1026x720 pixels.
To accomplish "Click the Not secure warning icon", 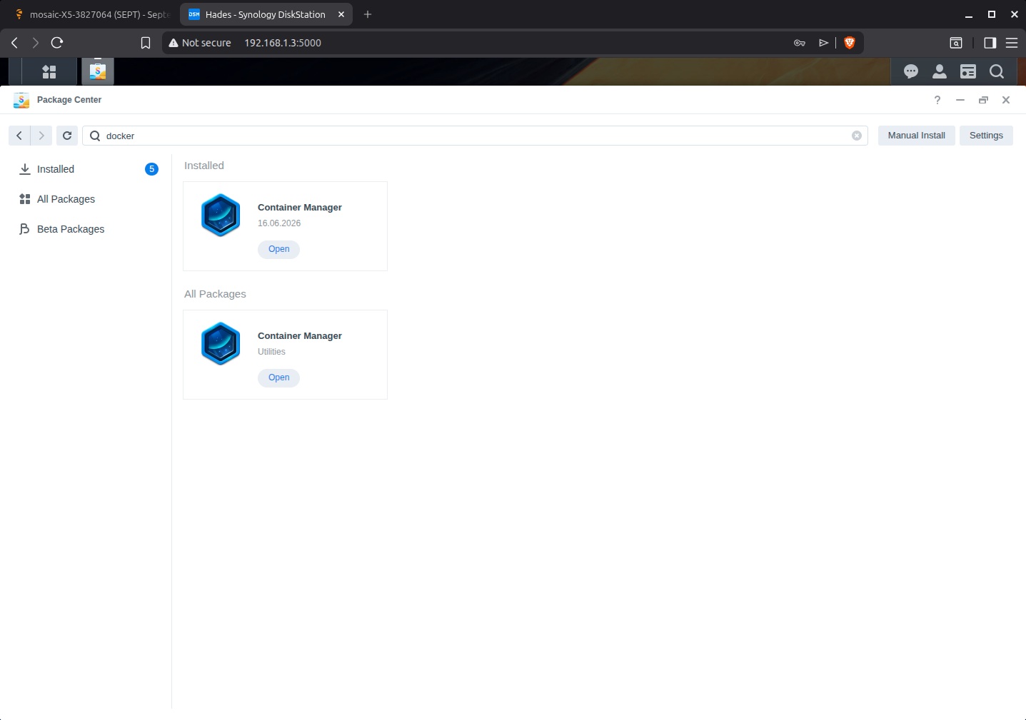I will [x=173, y=43].
